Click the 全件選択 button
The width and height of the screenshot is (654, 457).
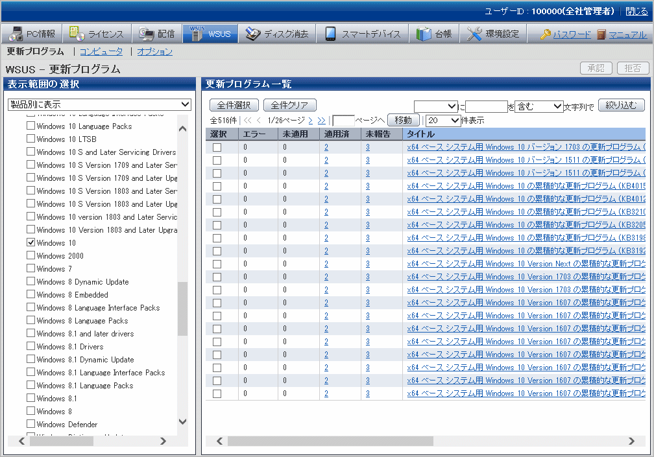coord(234,105)
